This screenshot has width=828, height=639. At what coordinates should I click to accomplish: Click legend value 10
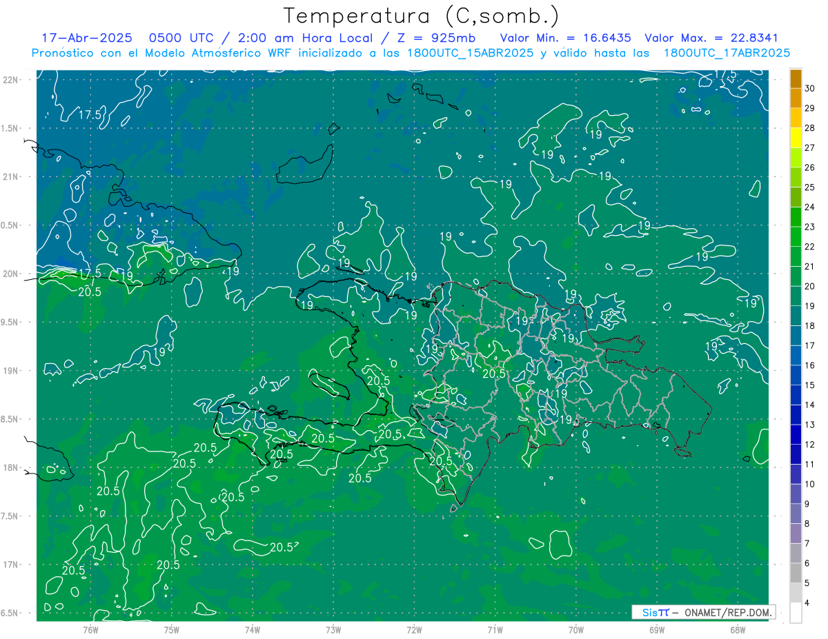810,484
